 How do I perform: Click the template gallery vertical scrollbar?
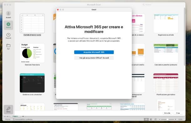(184, 36)
